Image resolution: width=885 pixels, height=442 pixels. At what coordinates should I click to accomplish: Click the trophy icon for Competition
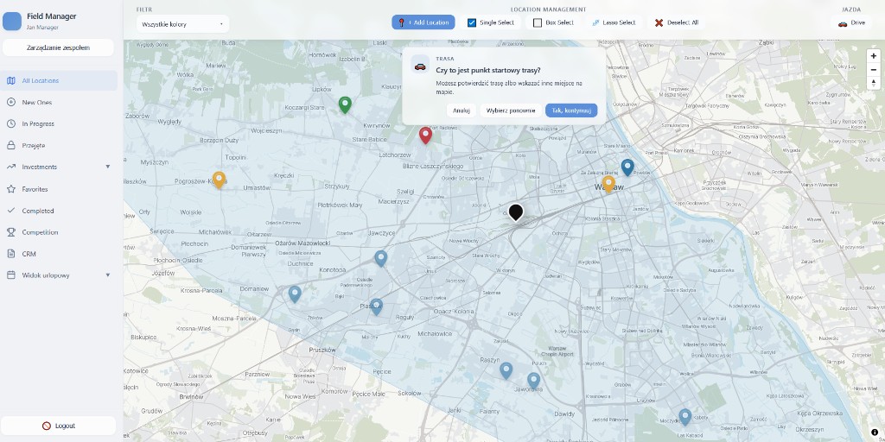tap(10, 232)
